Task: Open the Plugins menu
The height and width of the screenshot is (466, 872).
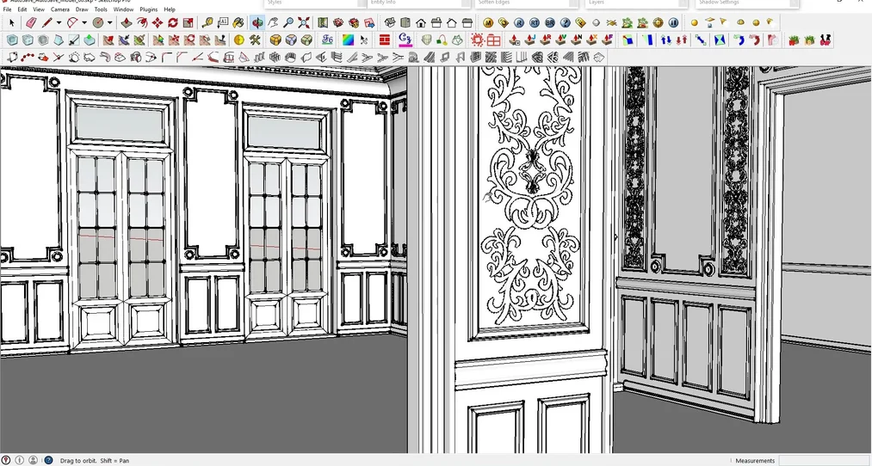Action: (148, 9)
